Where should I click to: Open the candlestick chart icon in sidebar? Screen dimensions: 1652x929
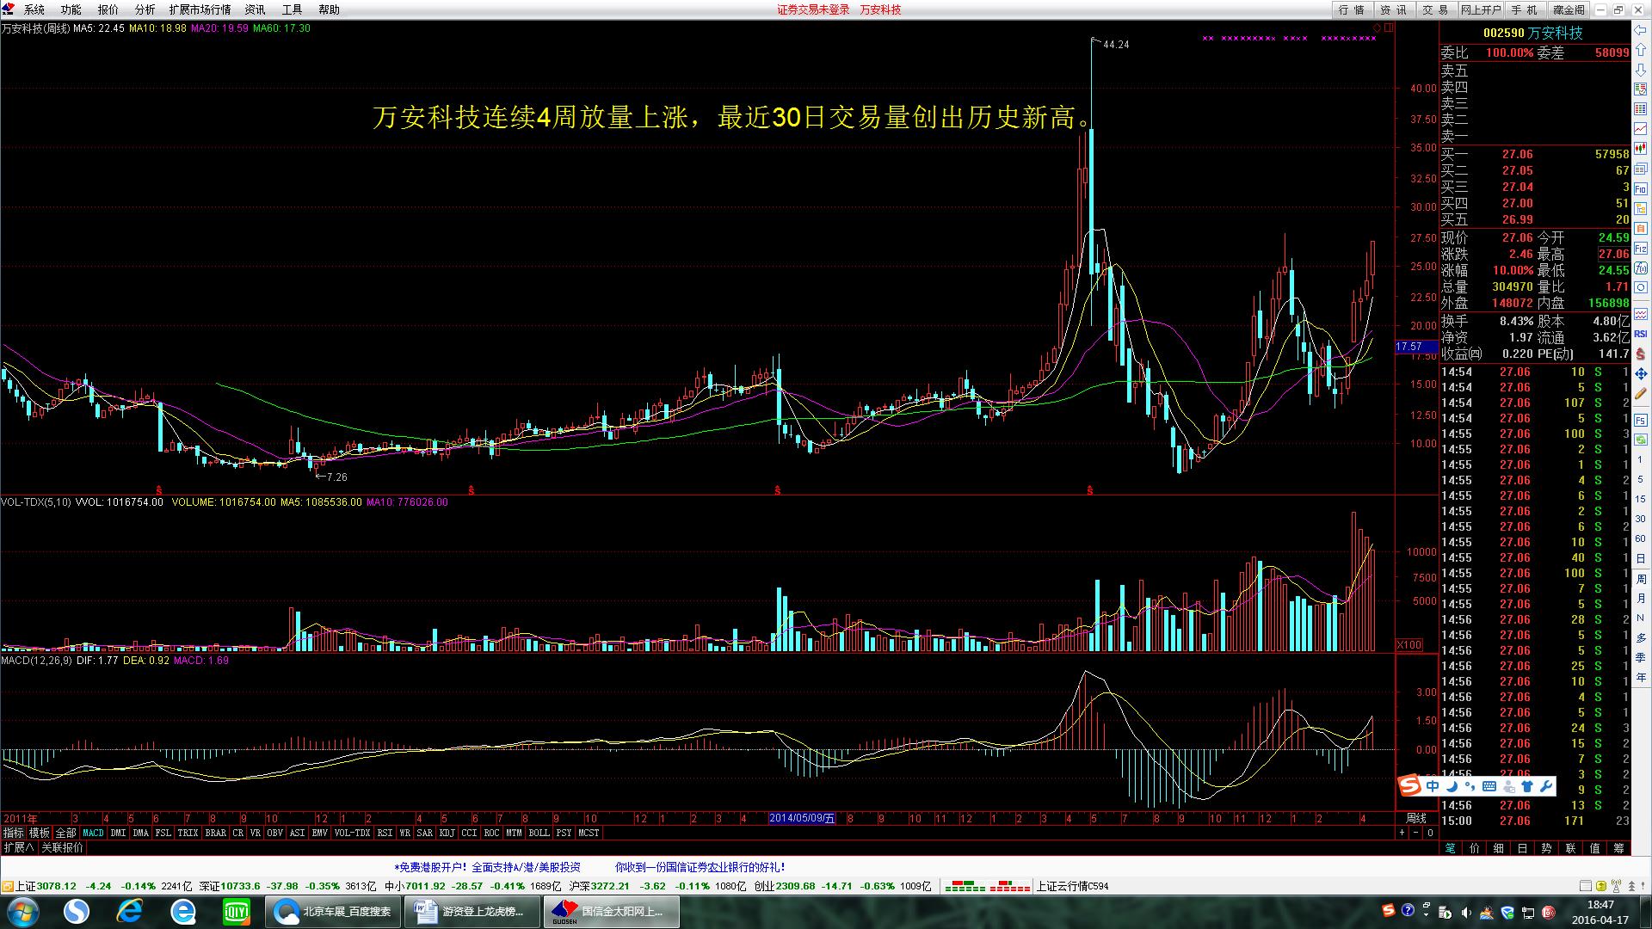(x=1641, y=147)
